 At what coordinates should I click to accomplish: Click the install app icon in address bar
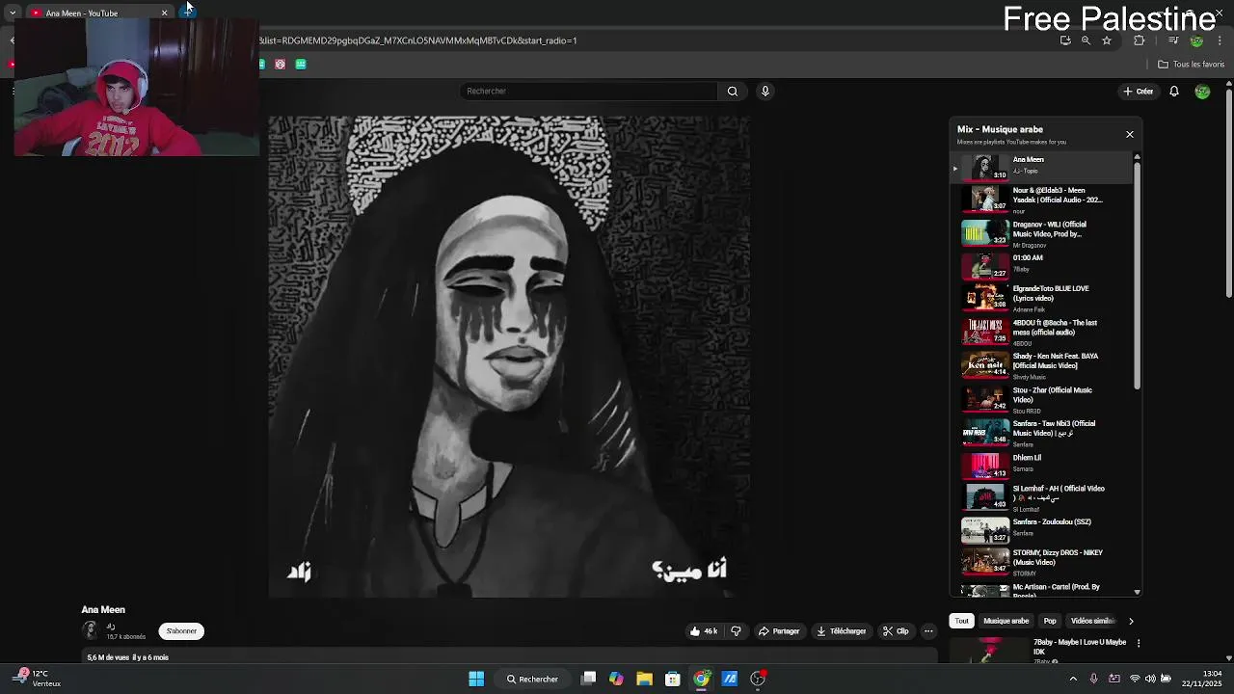tap(1065, 40)
